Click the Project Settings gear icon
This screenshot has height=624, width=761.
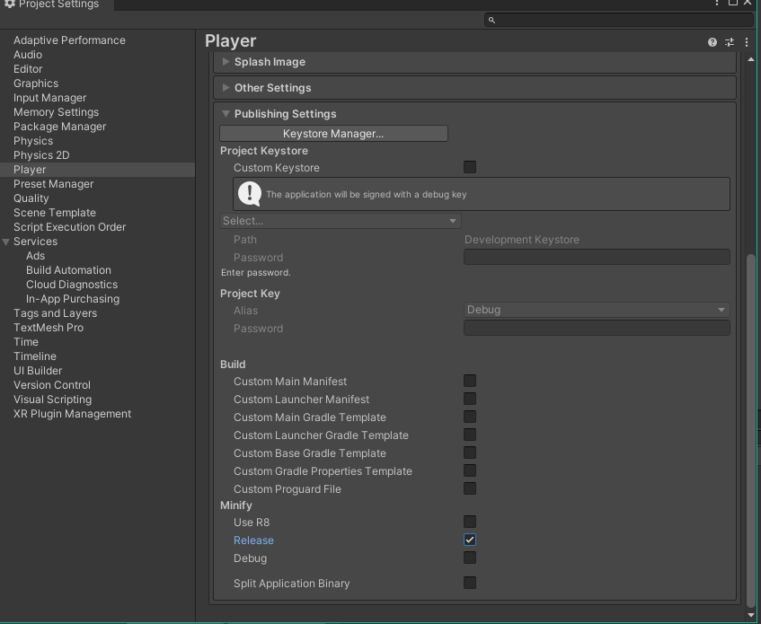tap(9, 4)
